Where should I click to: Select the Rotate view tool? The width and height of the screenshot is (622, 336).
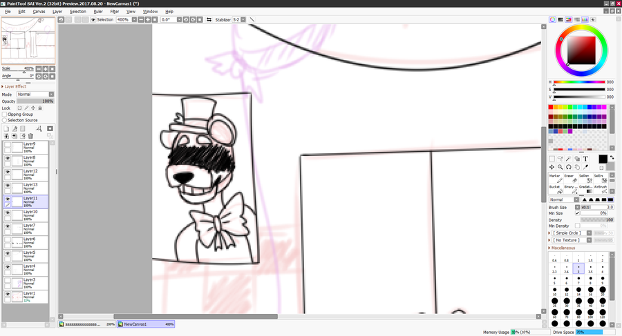569,167
